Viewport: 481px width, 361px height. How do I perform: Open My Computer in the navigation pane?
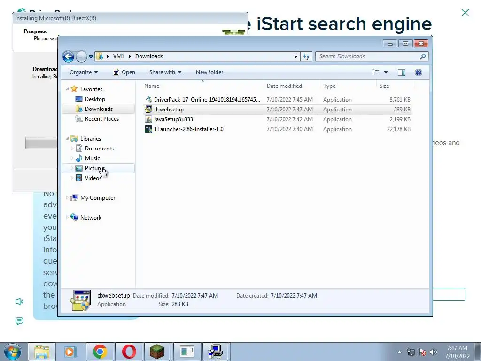(x=98, y=198)
